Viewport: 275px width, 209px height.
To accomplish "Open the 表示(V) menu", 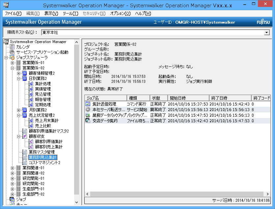I will click(51, 13).
